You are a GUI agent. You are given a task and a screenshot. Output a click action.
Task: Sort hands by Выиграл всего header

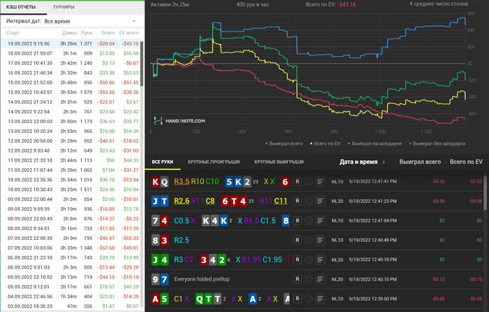pos(420,162)
